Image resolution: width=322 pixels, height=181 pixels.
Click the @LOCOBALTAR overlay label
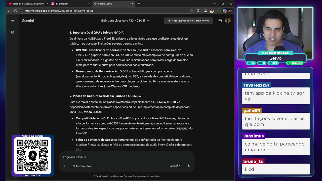click(x=276, y=53)
